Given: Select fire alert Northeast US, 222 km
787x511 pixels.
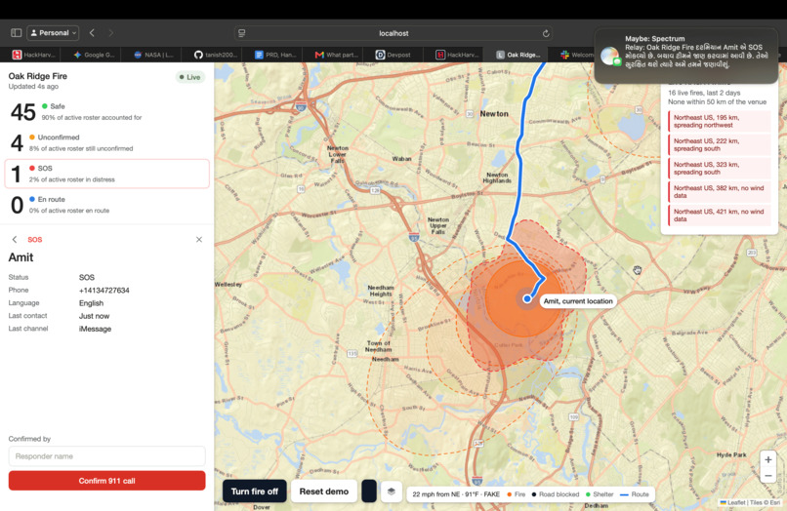Looking at the screenshot, I should (x=720, y=145).
